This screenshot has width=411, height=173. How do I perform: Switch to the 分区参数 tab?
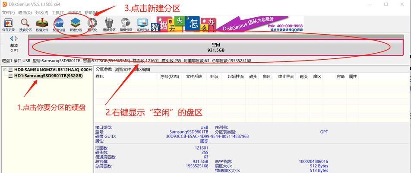[x=104, y=69]
